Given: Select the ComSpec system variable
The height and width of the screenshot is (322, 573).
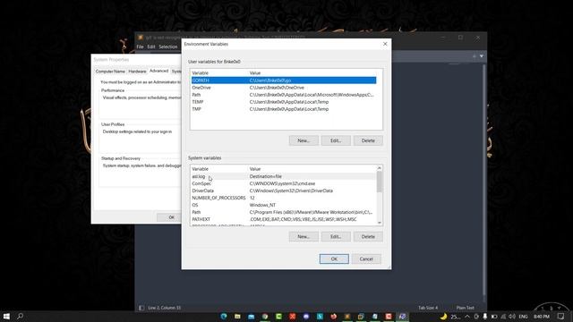Looking at the screenshot, I should point(284,183).
